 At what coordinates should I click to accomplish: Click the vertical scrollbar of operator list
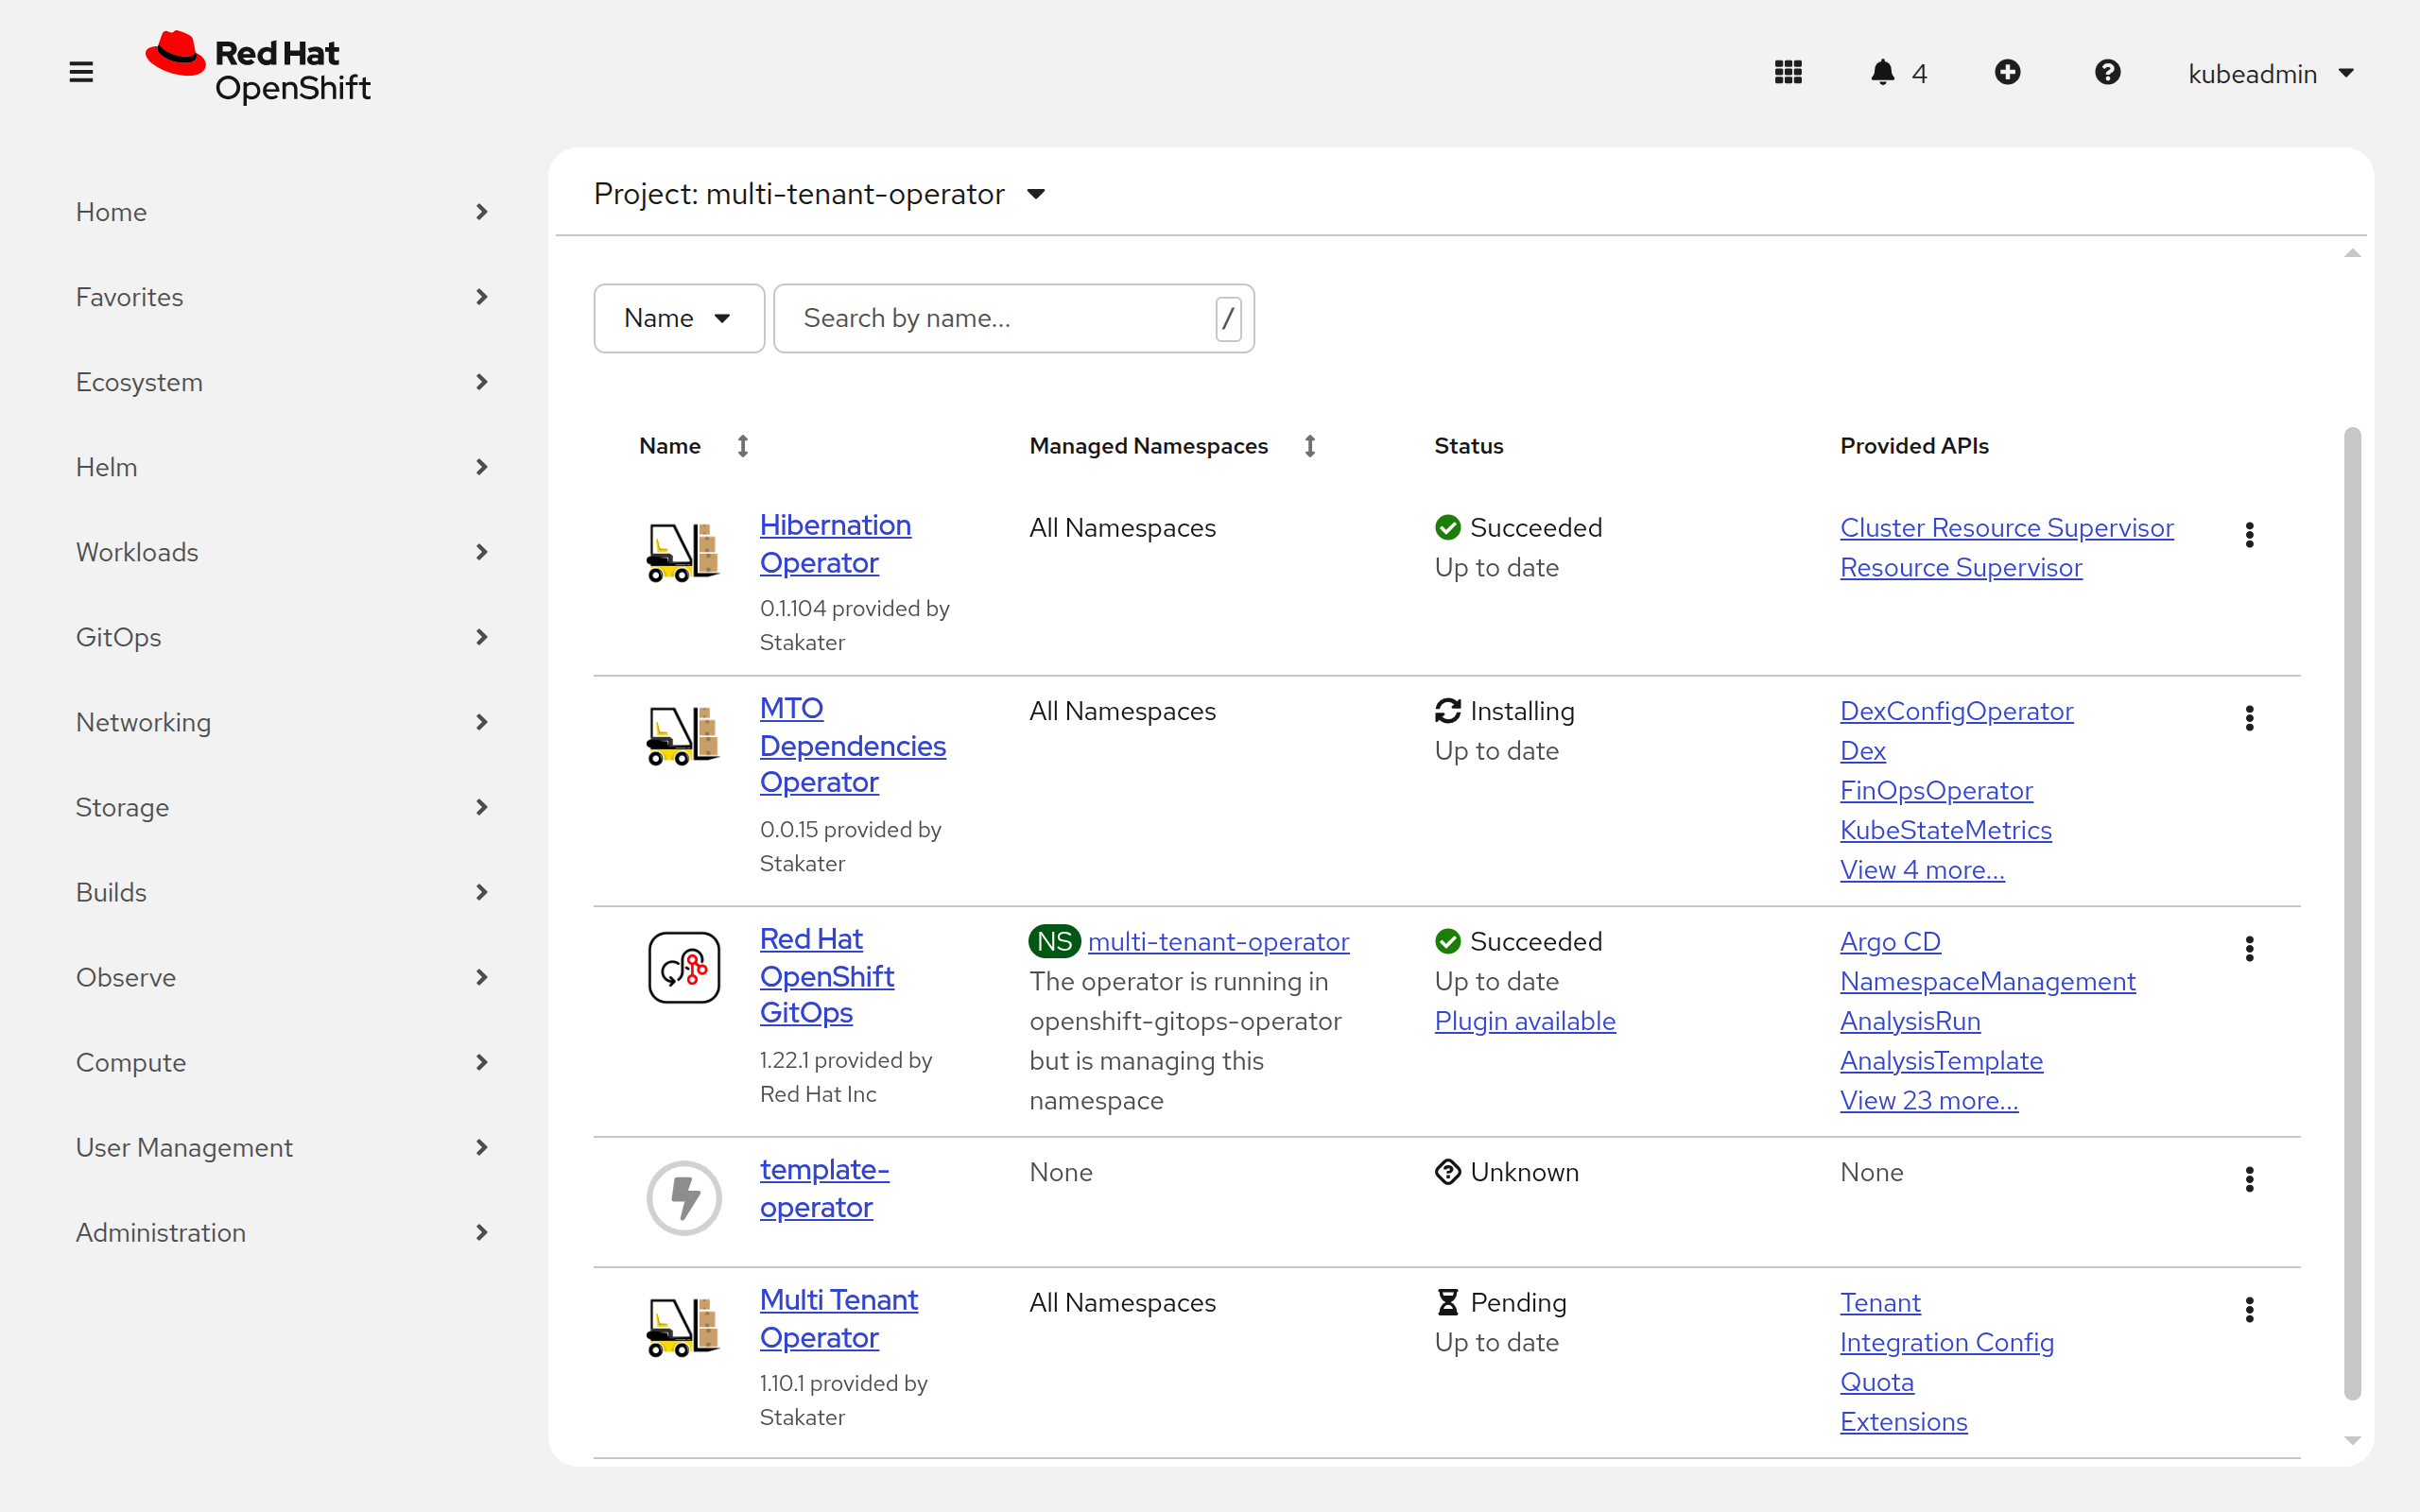click(x=2352, y=913)
